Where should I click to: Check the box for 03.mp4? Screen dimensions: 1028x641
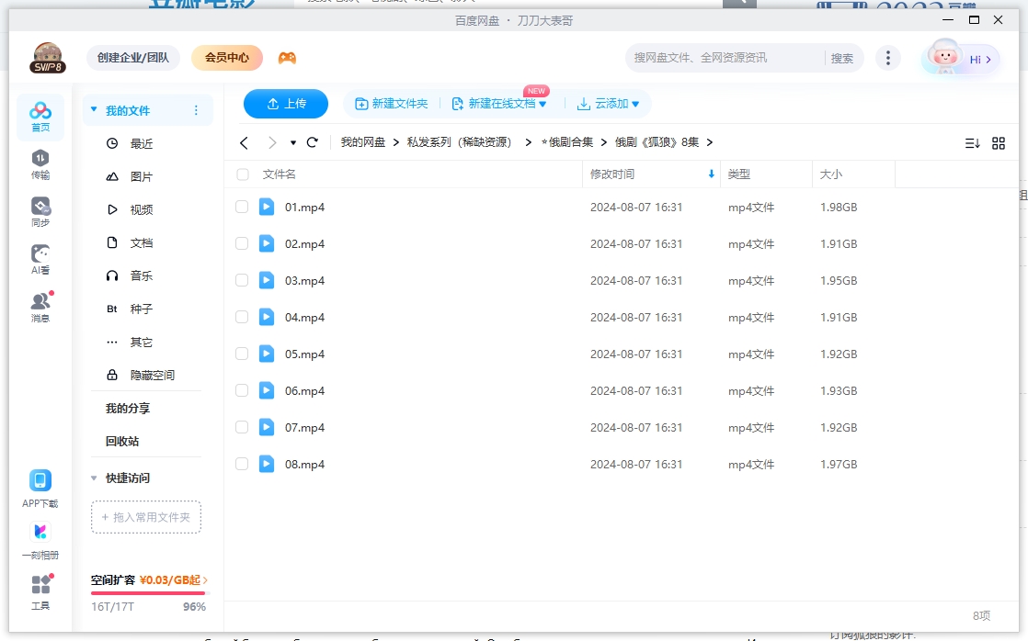(242, 280)
